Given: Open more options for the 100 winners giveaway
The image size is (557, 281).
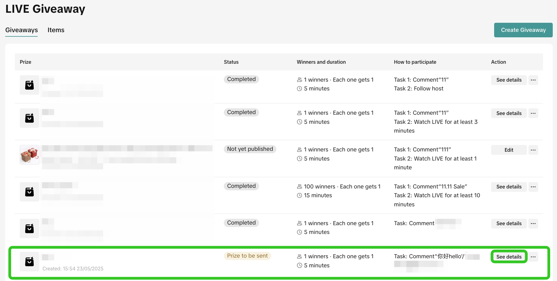Looking at the screenshot, I should coord(533,187).
